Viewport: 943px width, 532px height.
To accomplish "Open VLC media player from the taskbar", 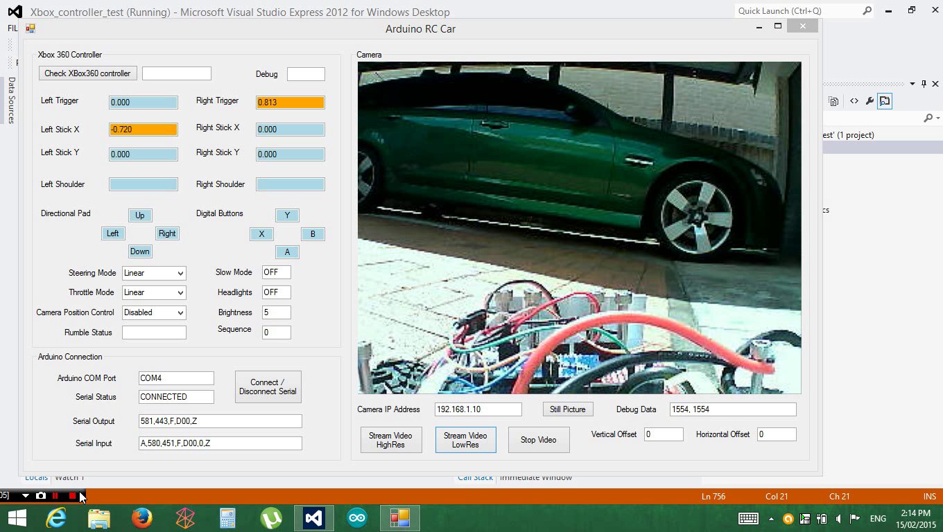I will coord(270,517).
